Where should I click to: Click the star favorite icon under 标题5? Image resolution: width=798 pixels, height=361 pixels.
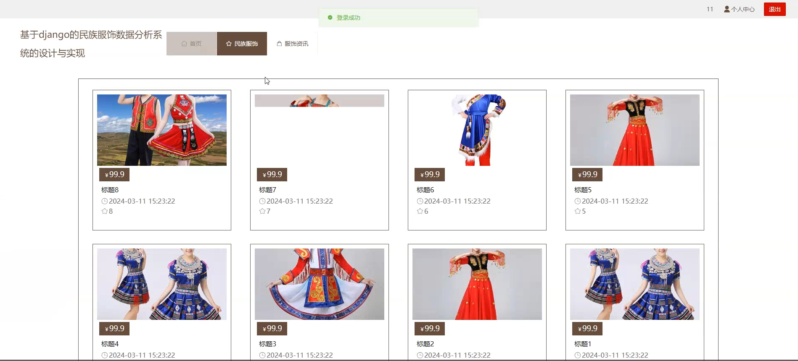coord(578,211)
